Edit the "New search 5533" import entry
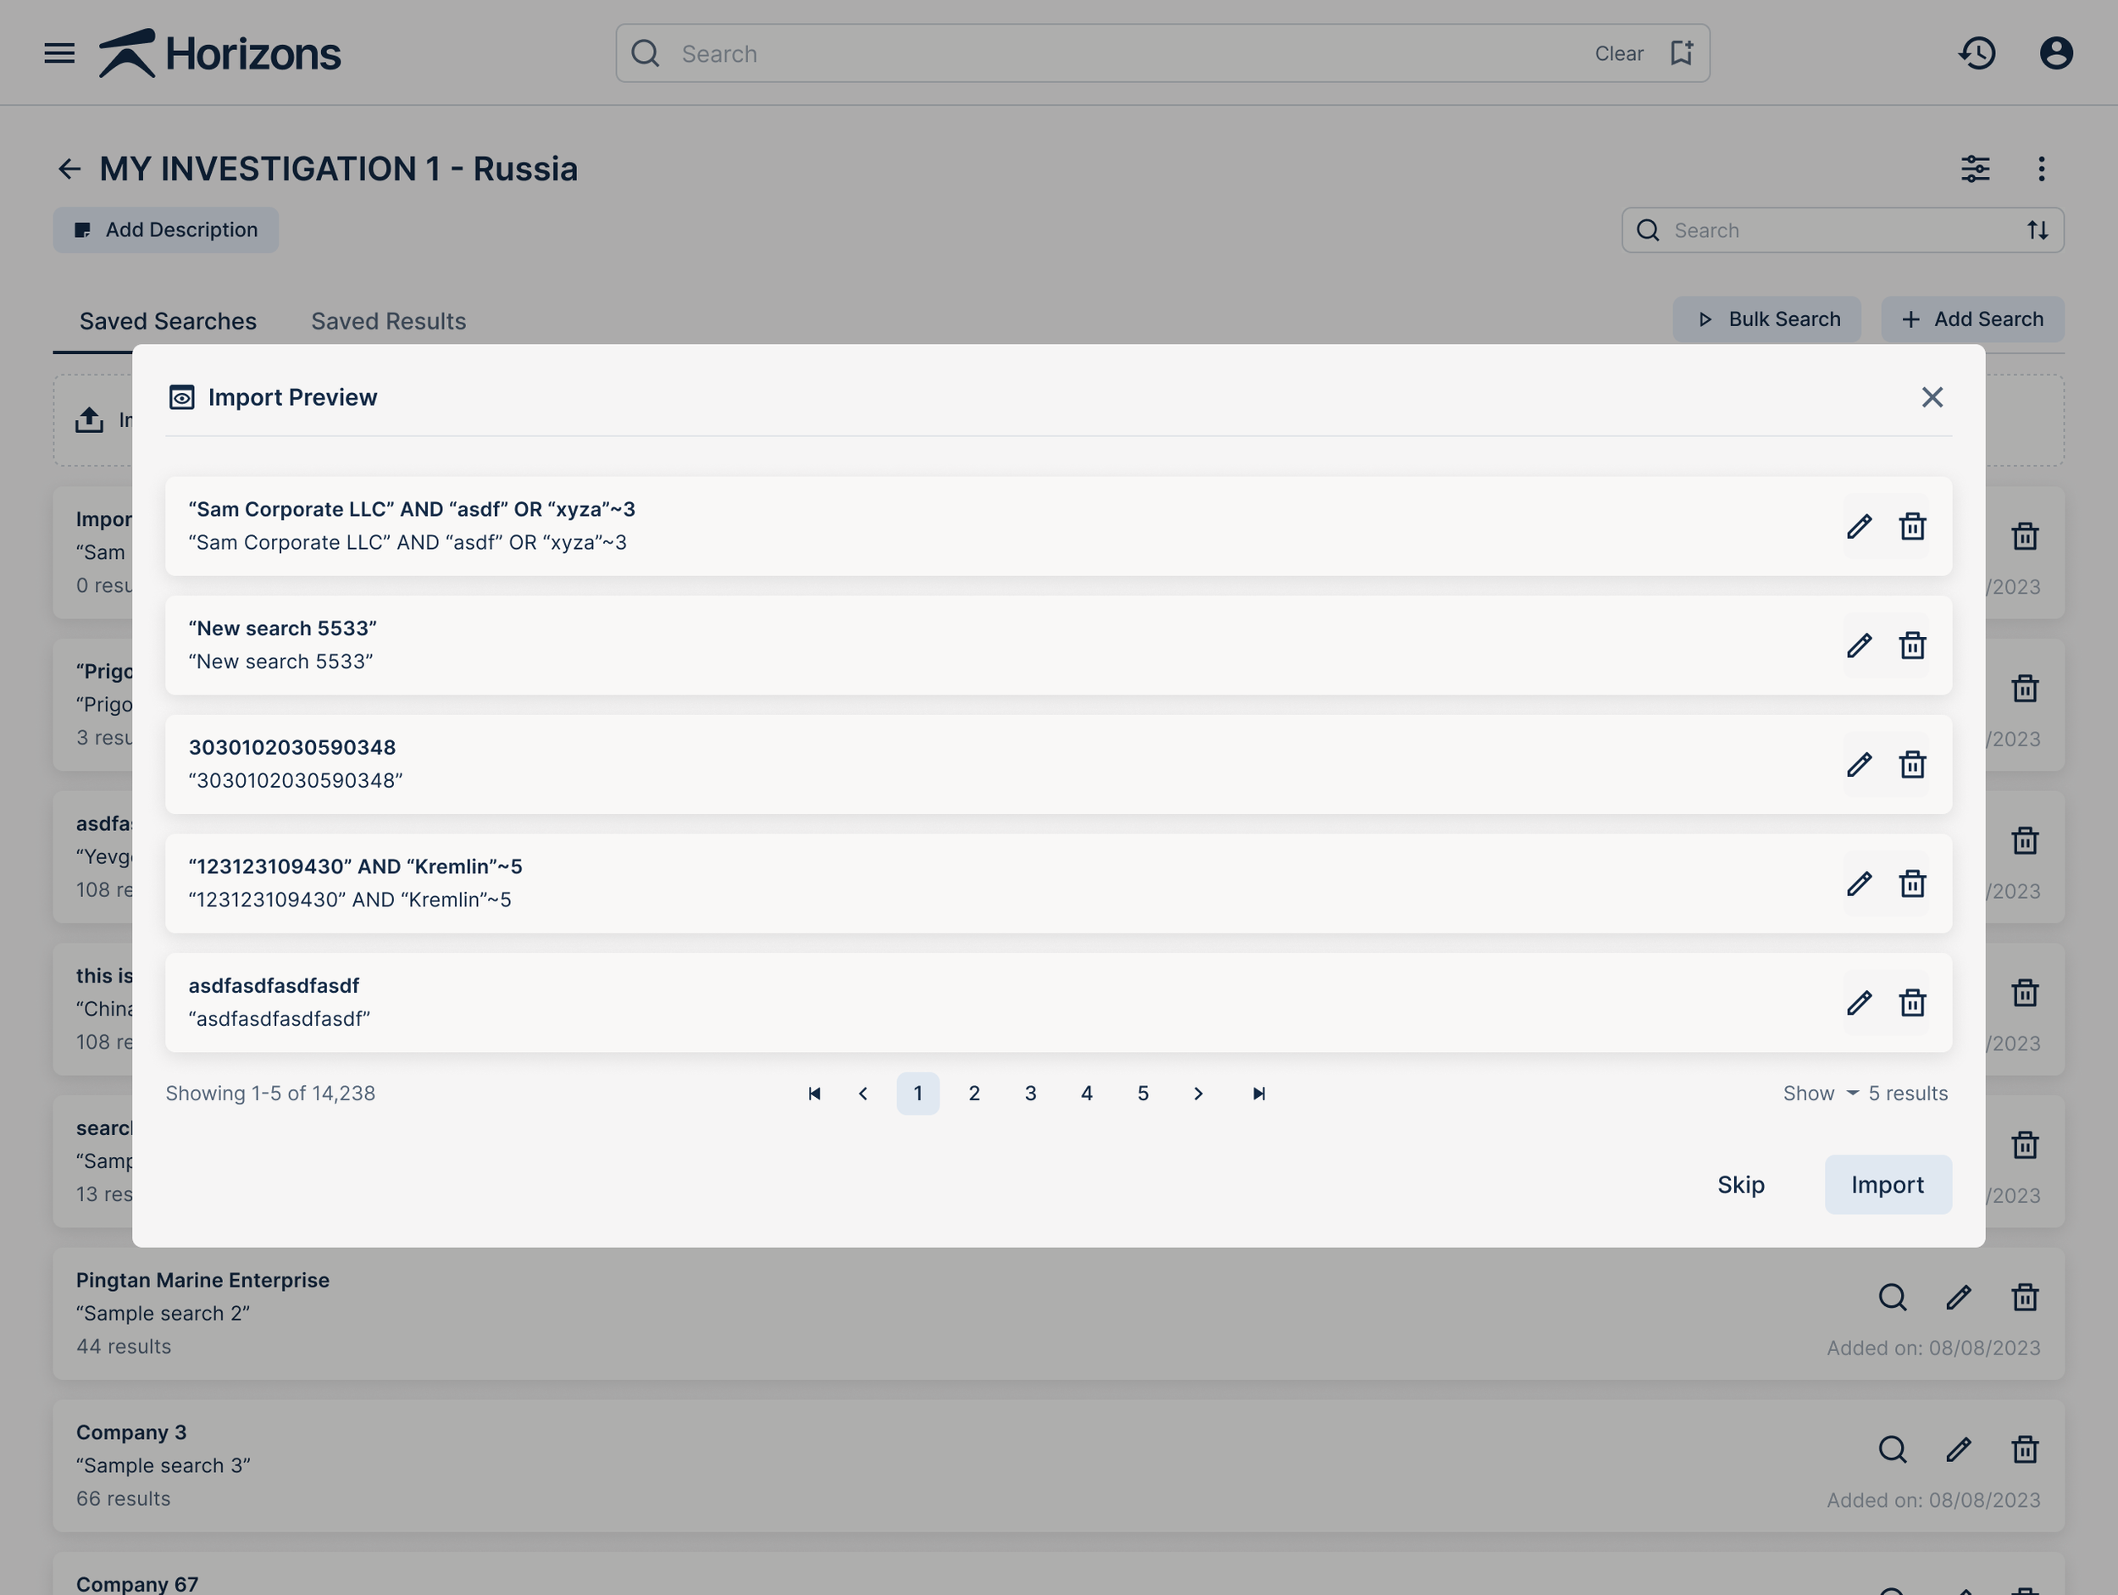 pyautogui.click(x=1859, y=645)
